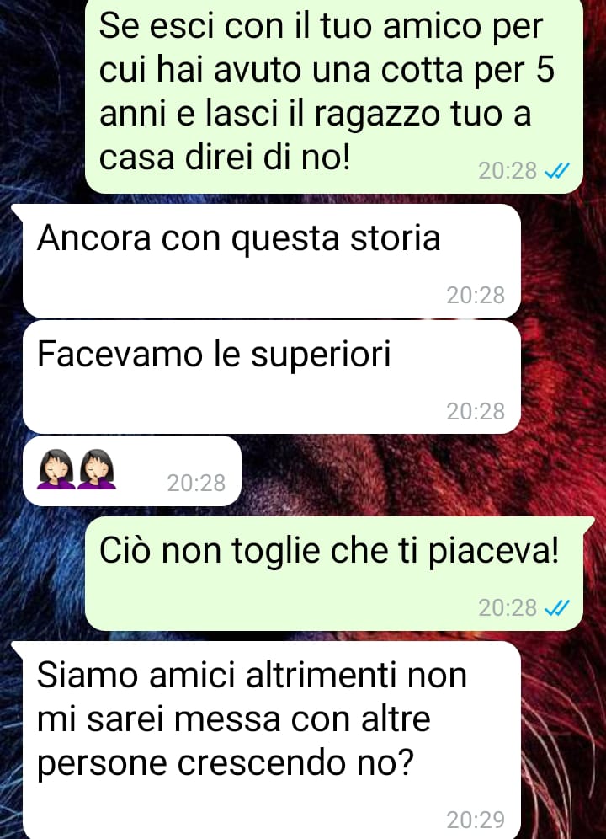Select the 'Facevamo le superiori' message bubble
This screenshot has height=839, width=606.
(x=272, y=377)
